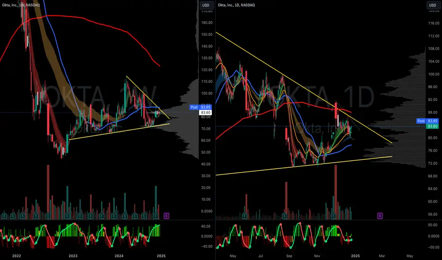Click the green earnings E marker near September on daily chart
Viewport: 442px width, 260px height.
[284, 216]
